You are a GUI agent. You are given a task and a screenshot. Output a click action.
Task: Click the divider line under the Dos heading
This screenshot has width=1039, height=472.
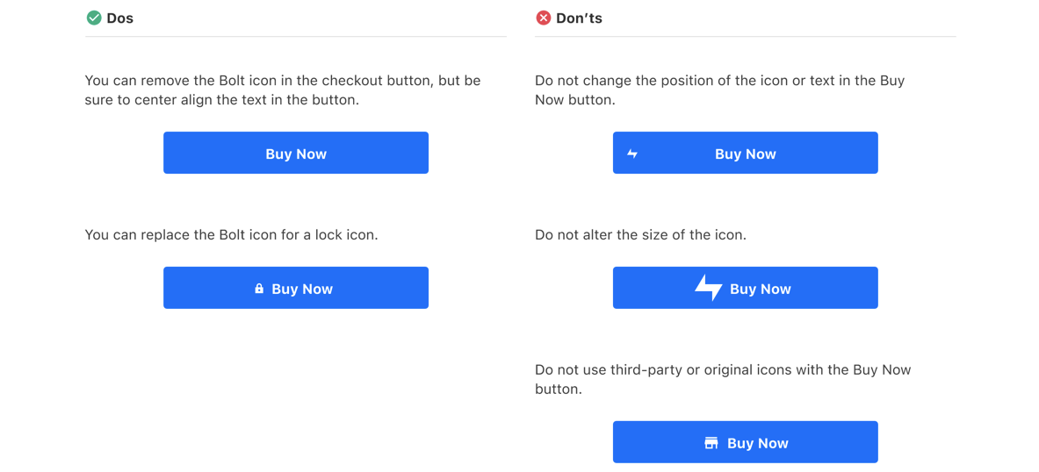tap(295, 37)
